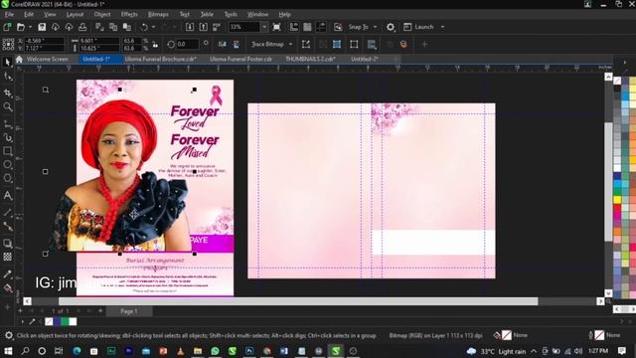The width and height of the screenshot is (636, 358).
Task: Select the Crop tool
Action: point(7,92)
